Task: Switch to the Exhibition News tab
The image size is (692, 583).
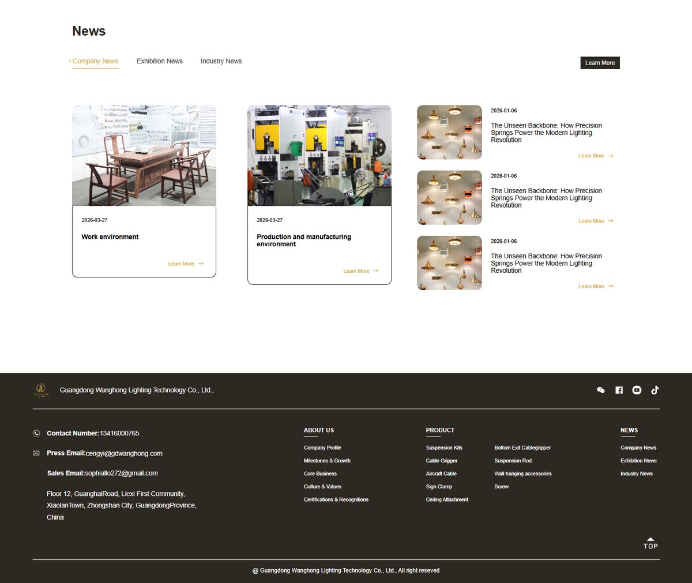Action: point(160,61)
